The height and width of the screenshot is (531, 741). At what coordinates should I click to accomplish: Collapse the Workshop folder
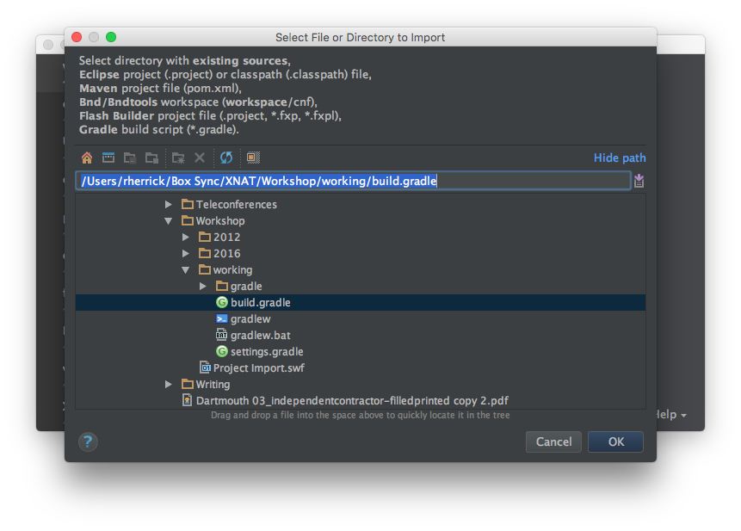point(169,221)
